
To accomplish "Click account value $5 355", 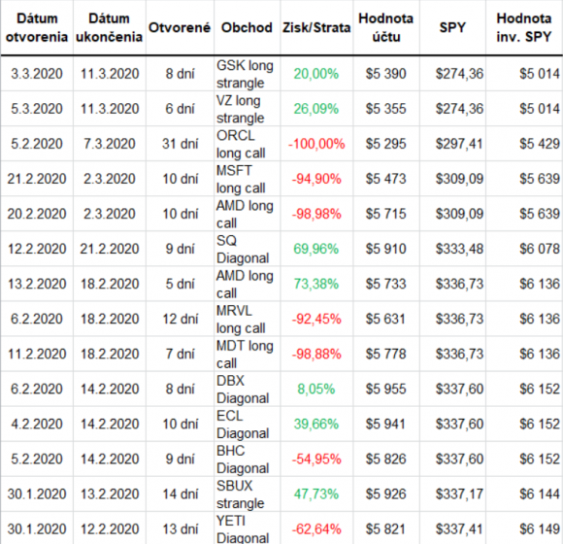I will click(385, 109).
